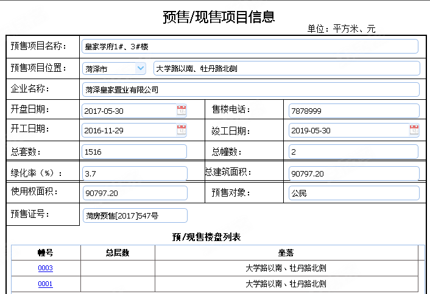Open building link 0003
The height and width of the screenshot is (294, 430).
coord(45,268)
